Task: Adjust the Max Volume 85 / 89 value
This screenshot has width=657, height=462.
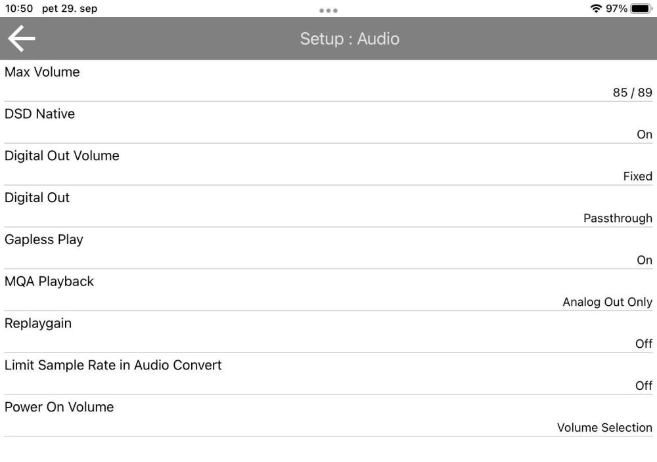Action: tap(632, 93)
